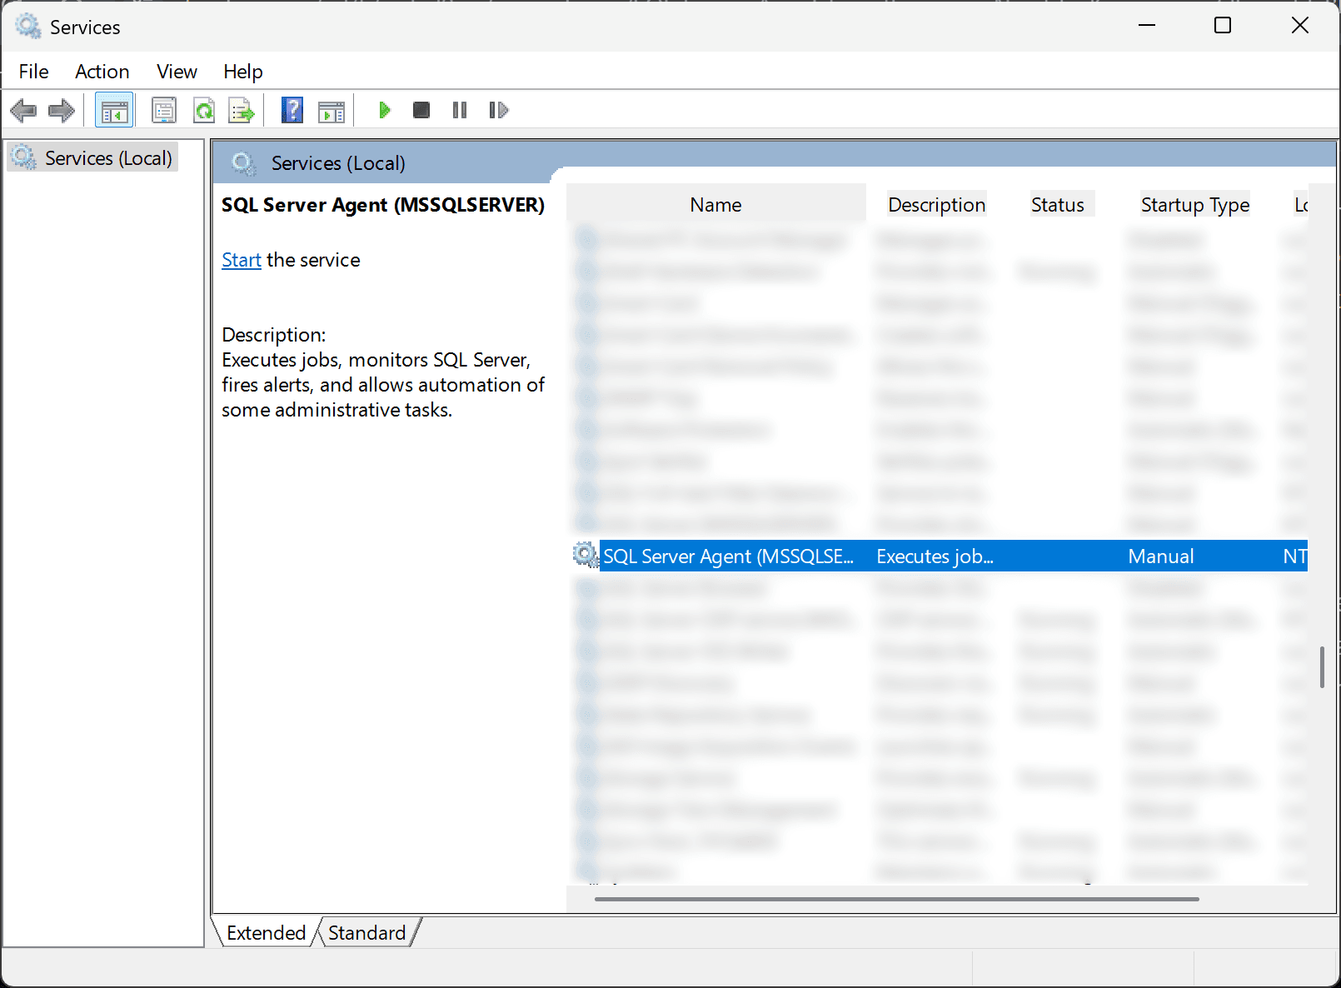Screen dimensions: 1341x988
Task: Click the Refresh toolbar icon
Action: [204, 110]
